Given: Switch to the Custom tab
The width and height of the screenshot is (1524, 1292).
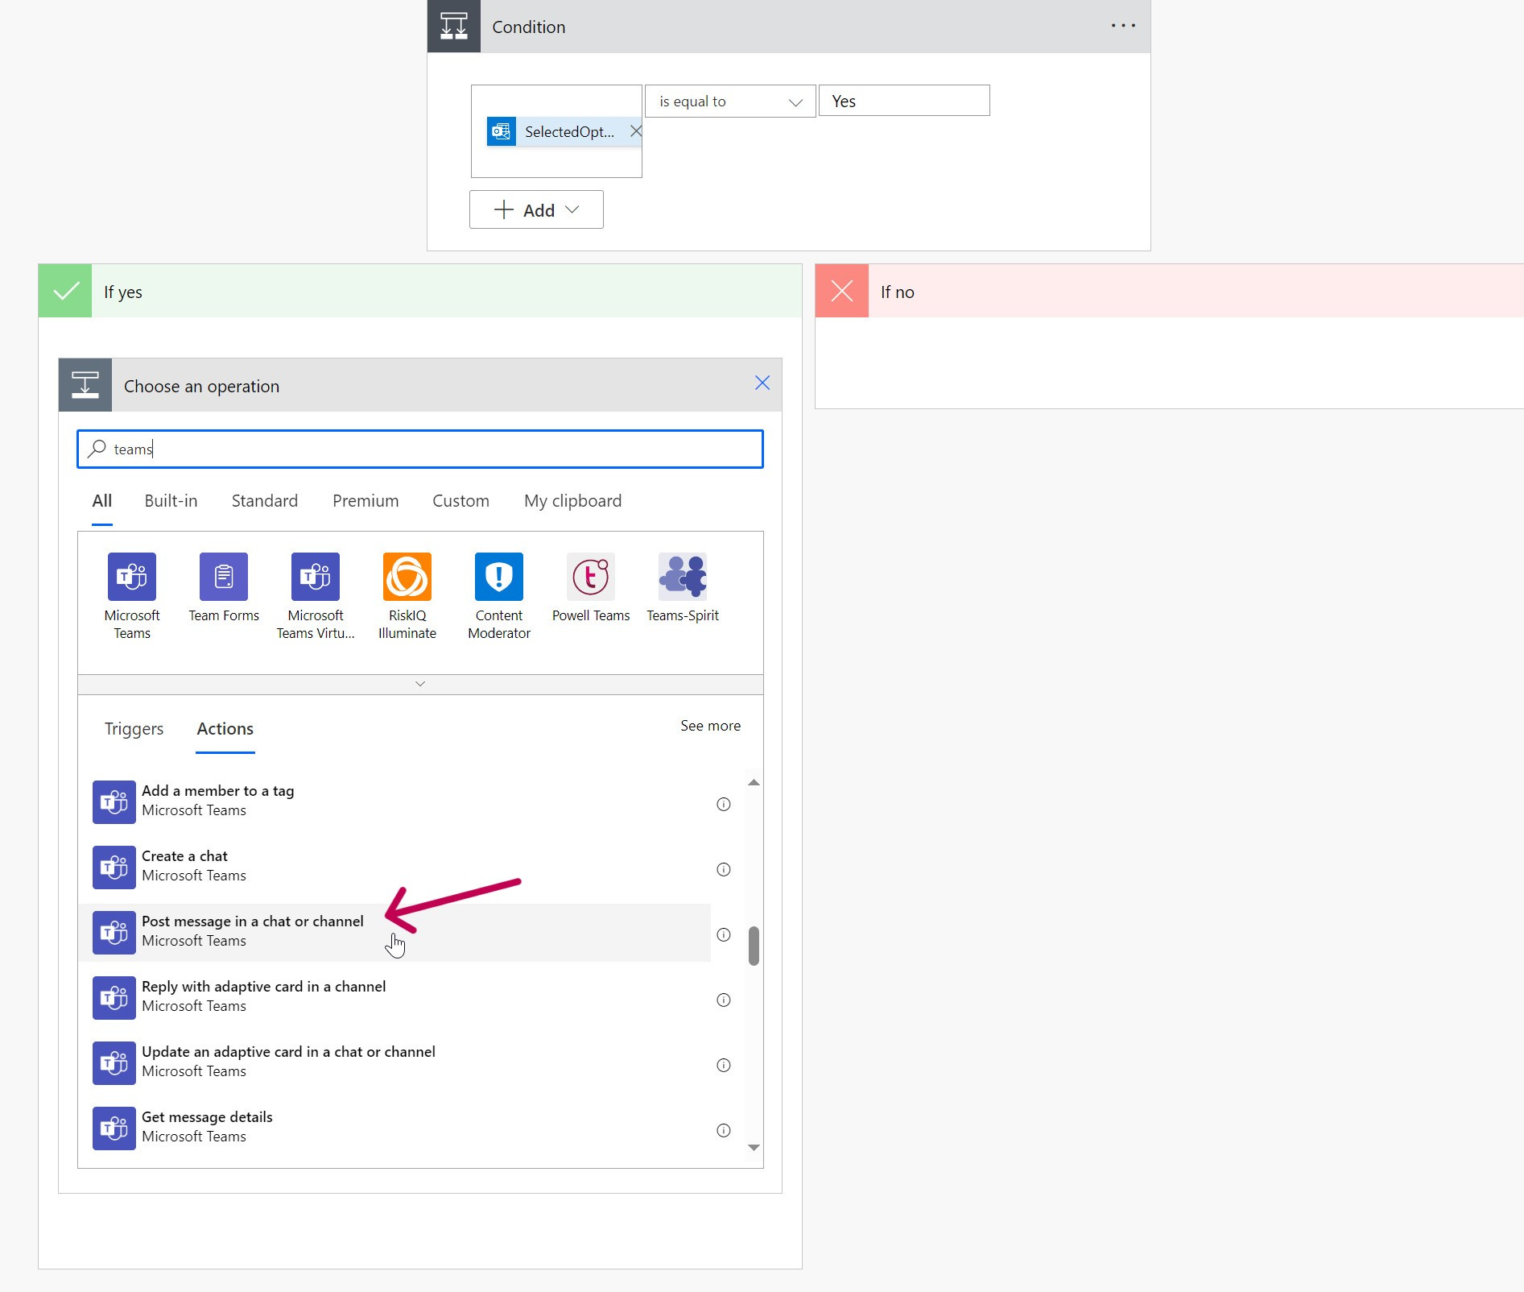Looking at the screenshot, I should 461,501.
